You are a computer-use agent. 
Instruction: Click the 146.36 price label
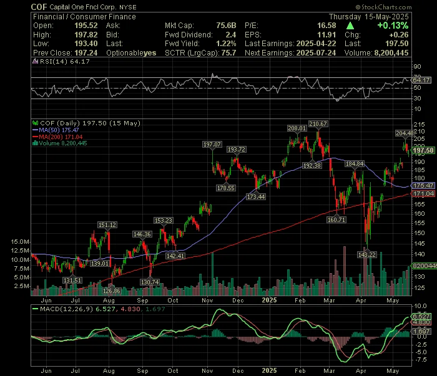[x=142, y=234]
